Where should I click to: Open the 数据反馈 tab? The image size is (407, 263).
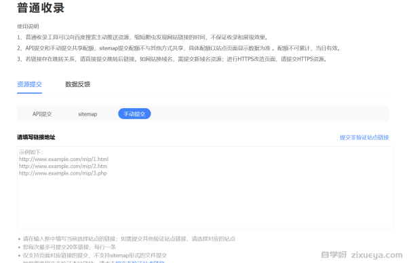(x=77, y=84)
